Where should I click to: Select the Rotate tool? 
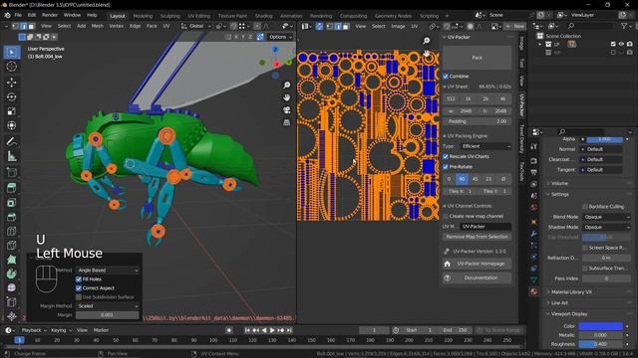(11, 96)
